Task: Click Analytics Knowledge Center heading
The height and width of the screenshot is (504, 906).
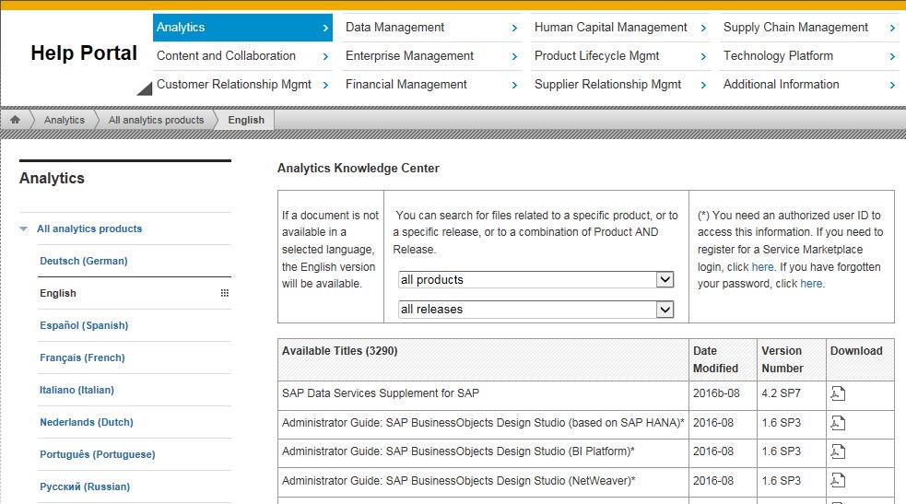Action: 359,168
